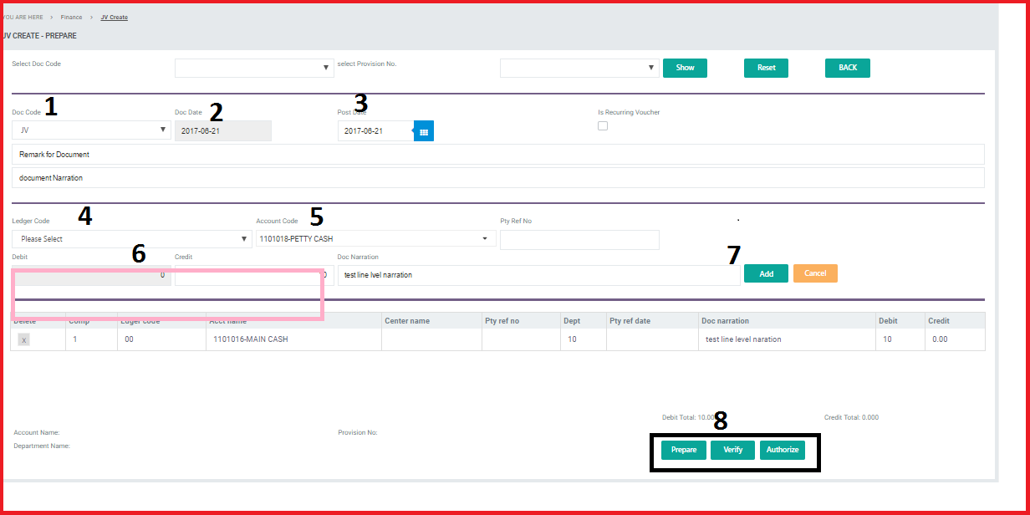Open the select Provision No. dropdown
The width and height of the screenshot is (1030, 515).
tap(579, 68)
